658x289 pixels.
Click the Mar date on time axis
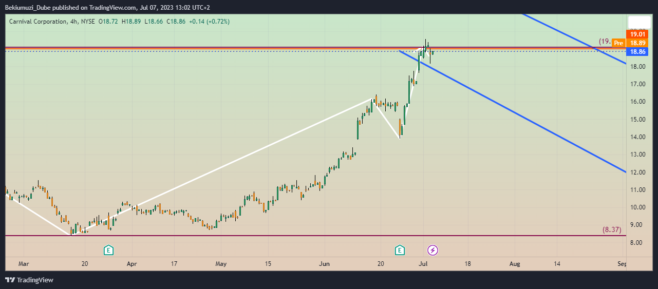[24, 264]
